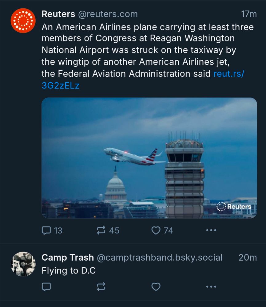Viewport: 266px width, 307px height.
Task: Reply to Camp Trash's post
Action: pyautogui.click(x=46, y=287)
